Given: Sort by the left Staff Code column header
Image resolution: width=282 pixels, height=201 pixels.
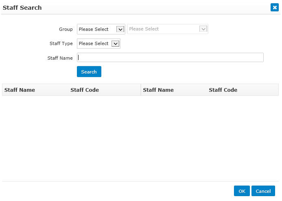Looking at the screenshot, I should click(x=85, y=90).
